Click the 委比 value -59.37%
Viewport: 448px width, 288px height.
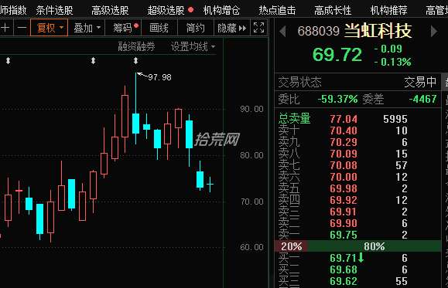tap(337, 100)
